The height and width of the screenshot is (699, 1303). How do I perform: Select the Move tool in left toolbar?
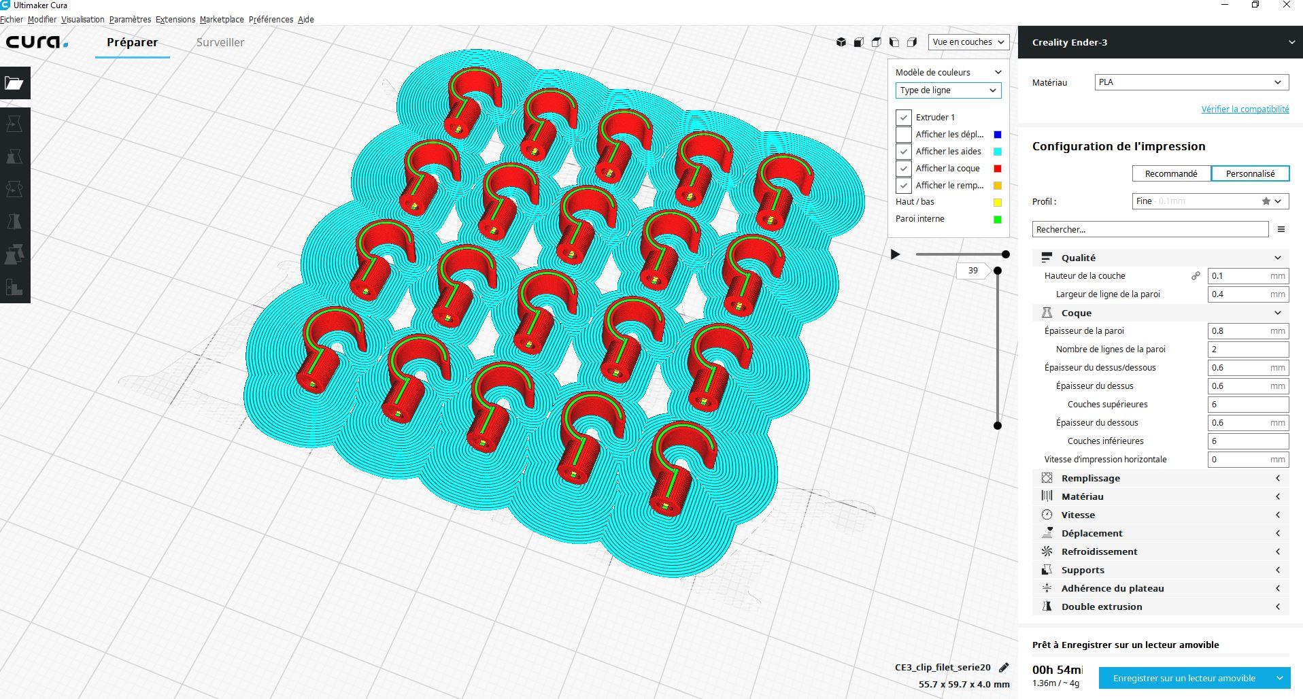(14, 124)
